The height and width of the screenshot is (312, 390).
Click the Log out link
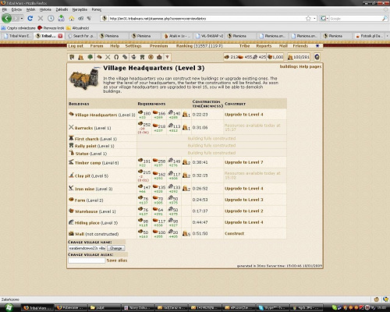click(x=76, y=46)
